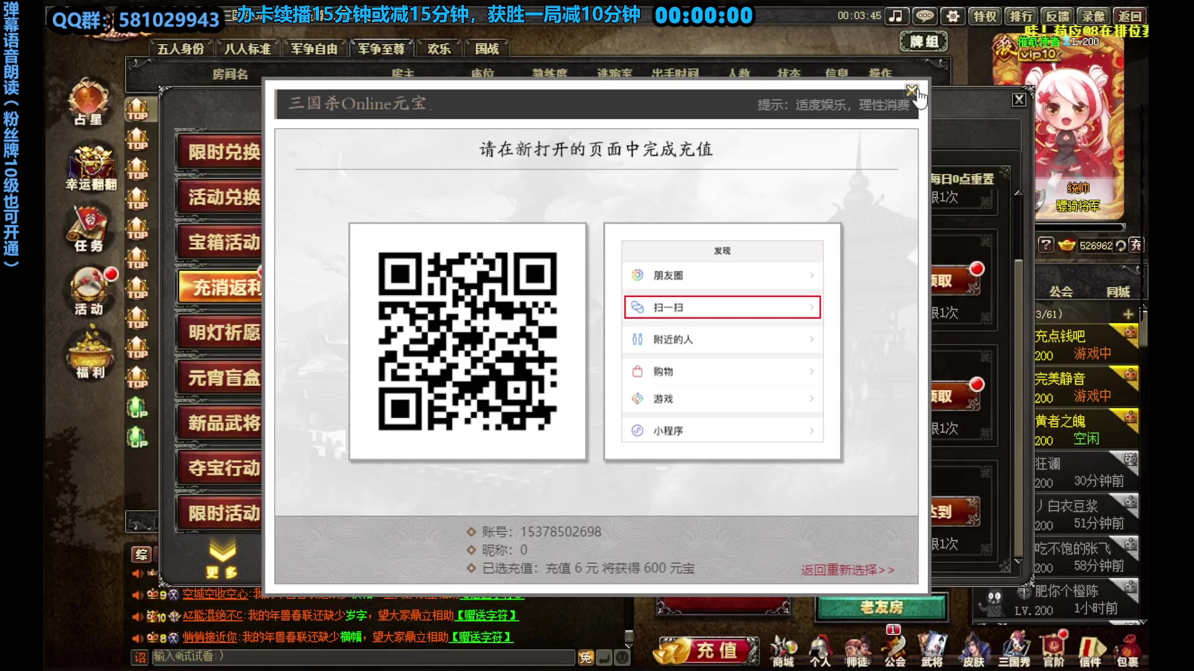1194x671 pixels.
Task: Switch to the 军争至尊 tab
Action: click(x=381, y=48)
